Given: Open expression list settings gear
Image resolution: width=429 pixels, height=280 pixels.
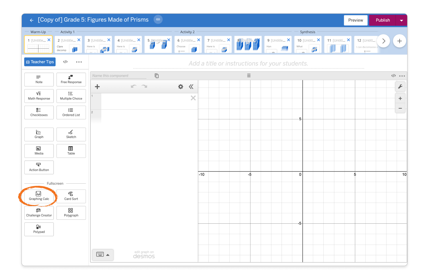Looking at the screenshot, I should (181, 87).
